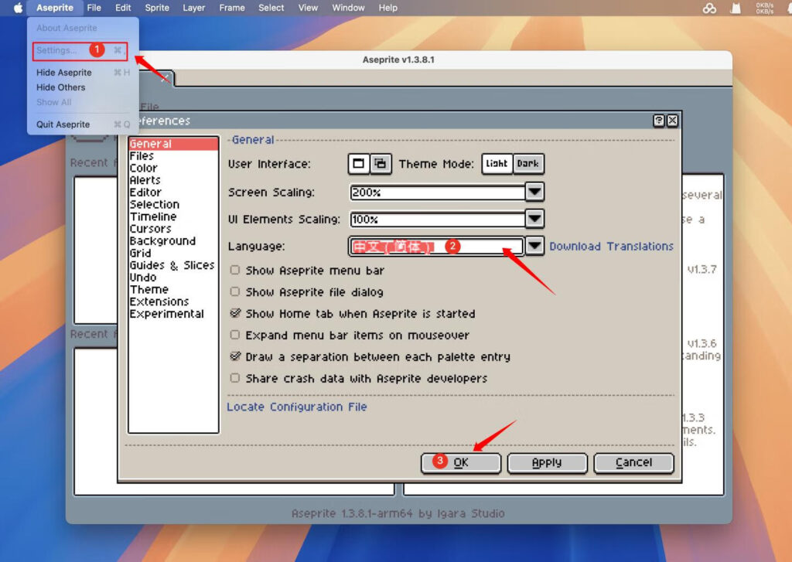This screenshot has height=562, width=792.
Task: Open the Window menu
Action: [347, 8]
